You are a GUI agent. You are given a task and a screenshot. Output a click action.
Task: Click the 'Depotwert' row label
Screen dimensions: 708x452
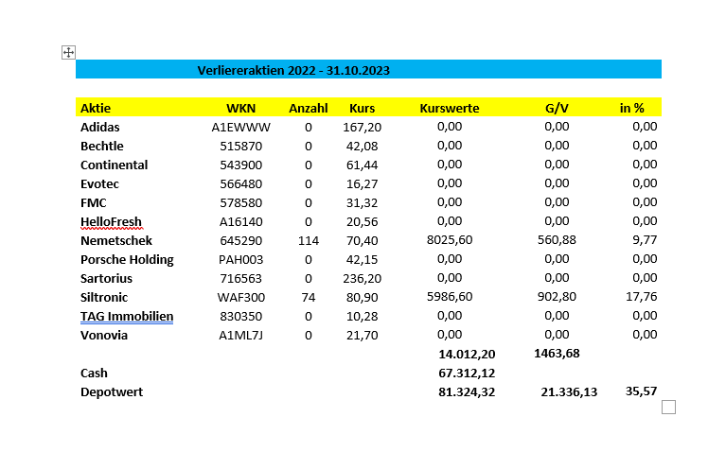(x=112, y=392)
